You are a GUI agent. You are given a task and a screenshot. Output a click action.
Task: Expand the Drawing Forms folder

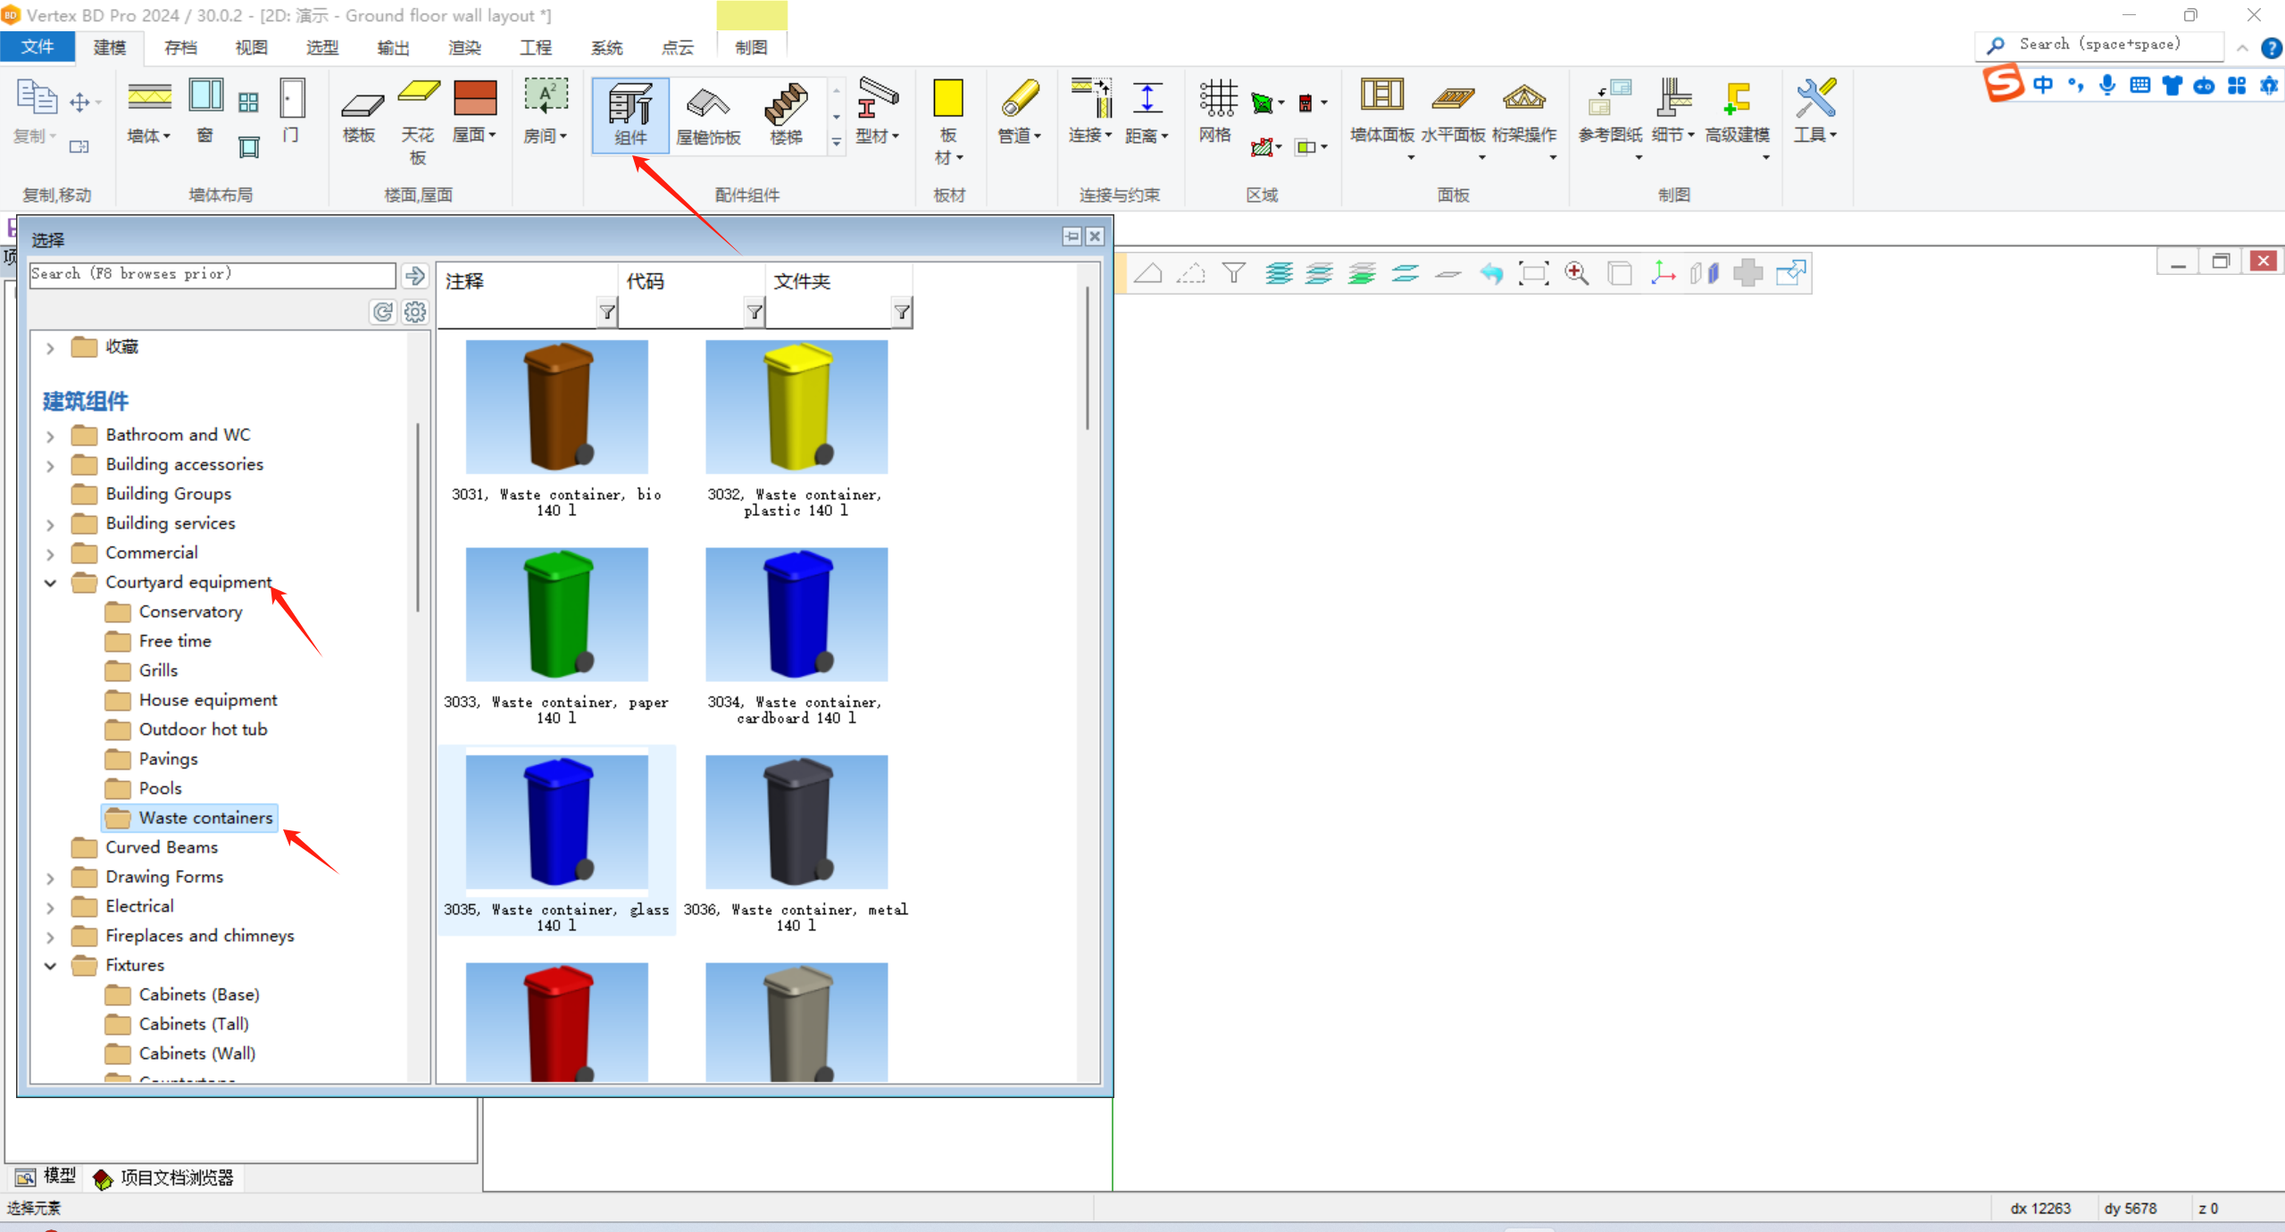pyautogui.click(x=51, y=878)
